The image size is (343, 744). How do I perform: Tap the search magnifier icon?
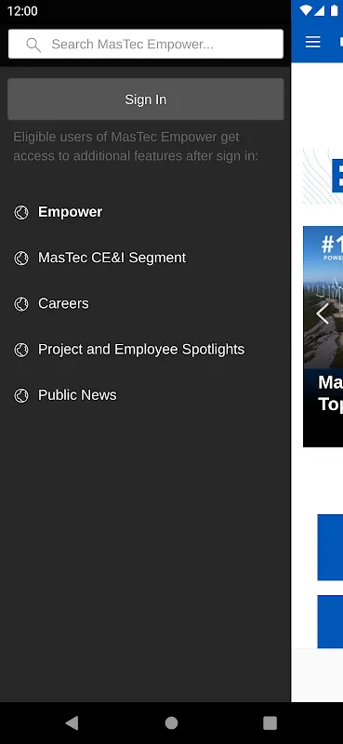(33, 45)
